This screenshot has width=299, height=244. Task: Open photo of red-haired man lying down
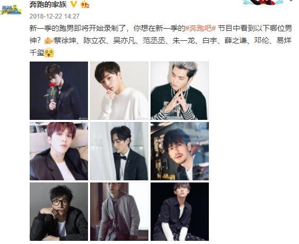pyautogui.click(x=59, y=151)
